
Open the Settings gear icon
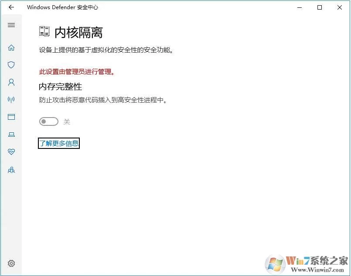[x=11, y=263]
